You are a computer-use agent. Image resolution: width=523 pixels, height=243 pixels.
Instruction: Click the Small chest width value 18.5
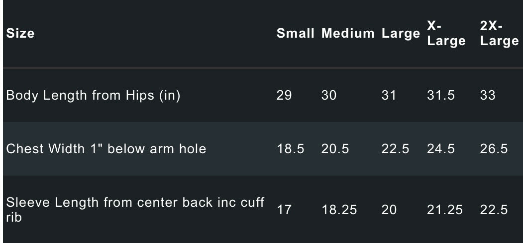click(x=291, y=149)
